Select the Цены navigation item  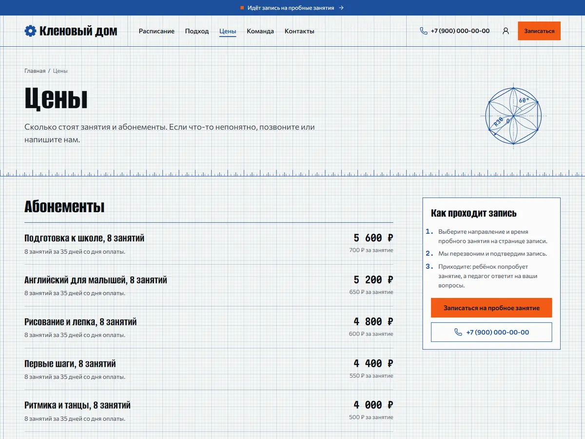(228, 31)
